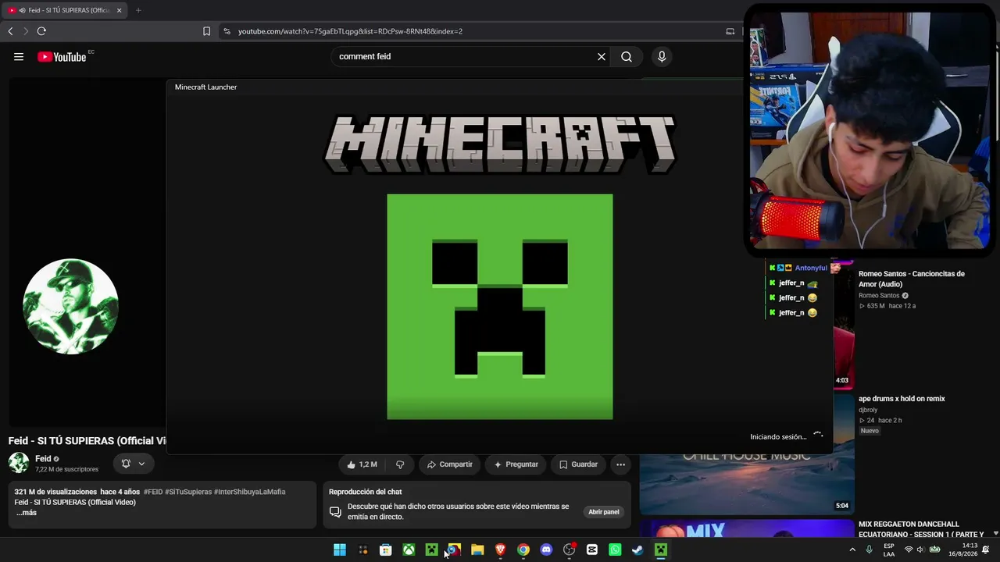Click the Compartir button
This screenshot has height=562, width=1000.
(x=449, y=464)
